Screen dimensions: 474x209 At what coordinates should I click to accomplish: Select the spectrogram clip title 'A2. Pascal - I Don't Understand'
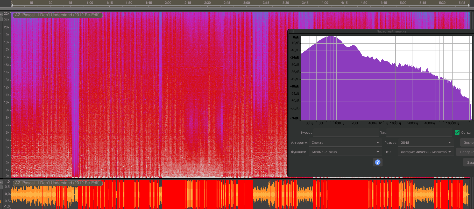coord(58,15)
